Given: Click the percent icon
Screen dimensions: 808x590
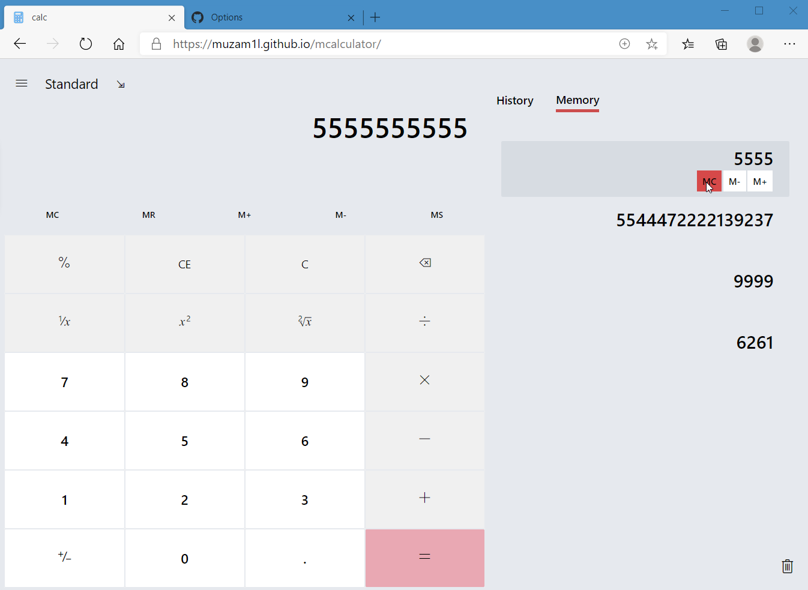Looking at the screenshot, I should coord(64,263).
